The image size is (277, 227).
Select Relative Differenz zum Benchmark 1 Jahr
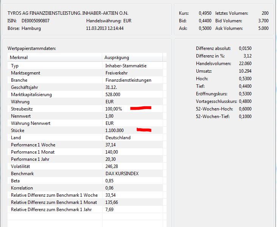51,210
